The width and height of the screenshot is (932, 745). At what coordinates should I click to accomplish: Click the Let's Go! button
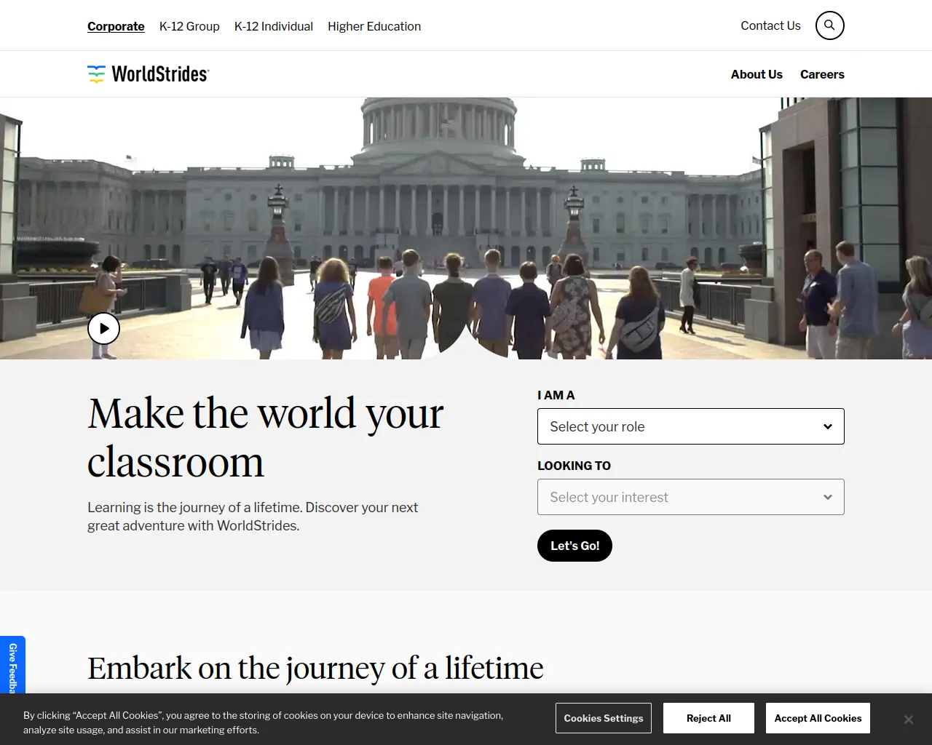pos(574,546)
